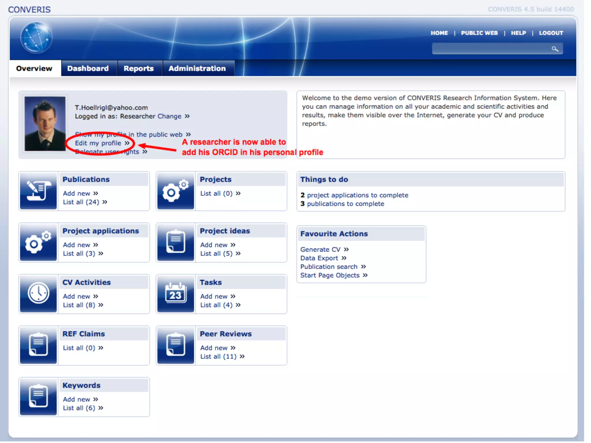Click Edit my profile link
Viewport: 591px width, 443px height.
pos(98,143)
